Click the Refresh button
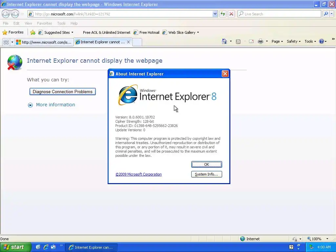The height and width of the screenshot is (252, 336). click(x=223, y=14)
